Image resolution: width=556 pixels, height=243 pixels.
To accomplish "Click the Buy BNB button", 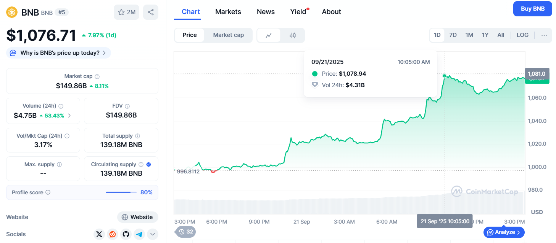I will (533, 9).
